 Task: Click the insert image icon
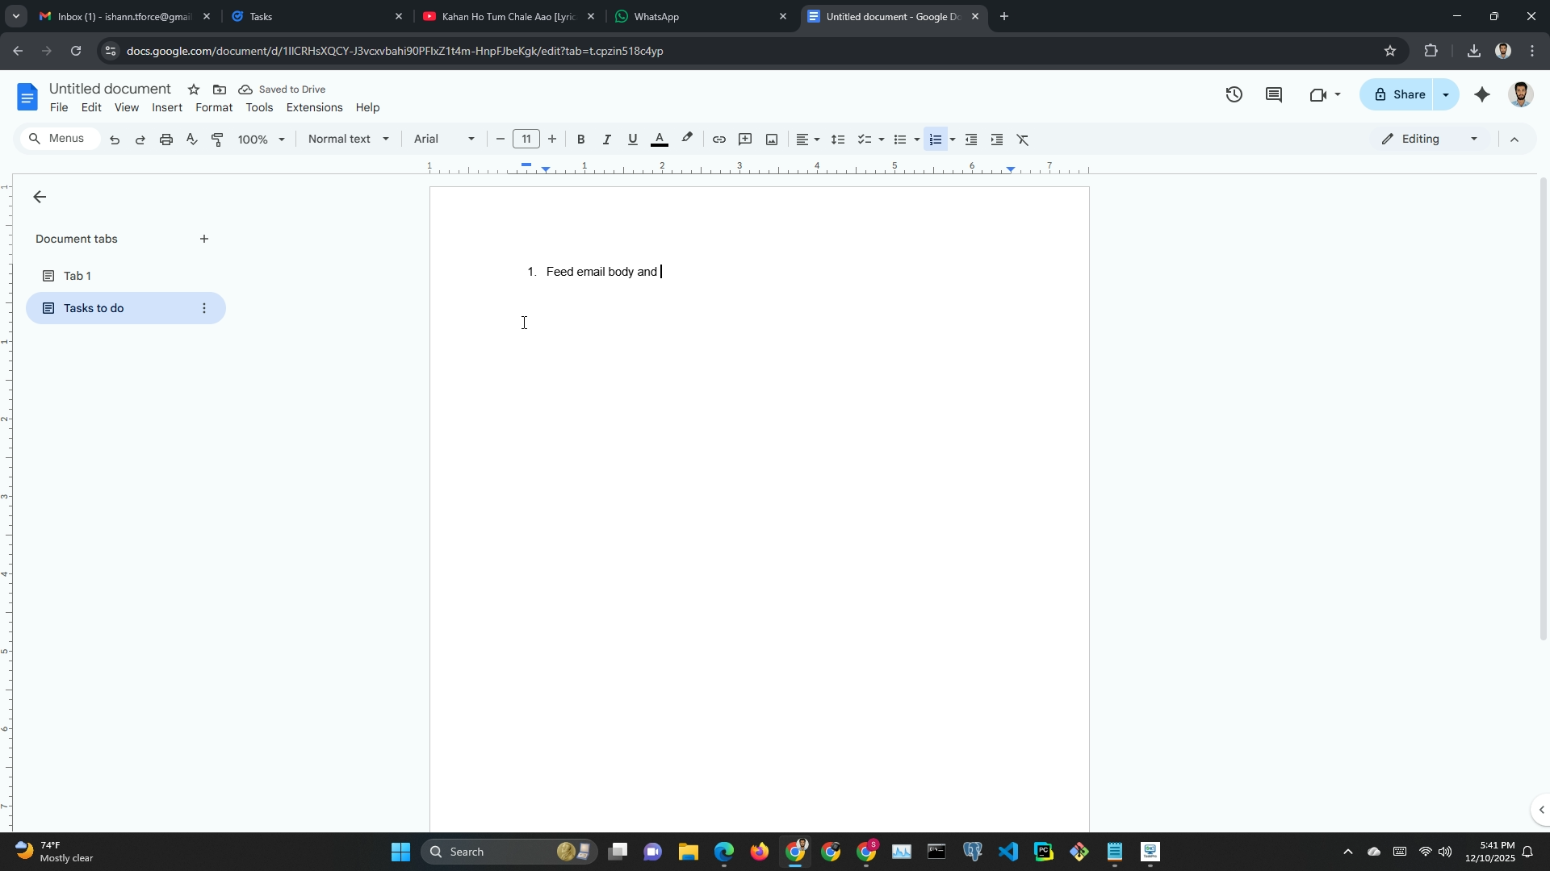tap(771, 140)
